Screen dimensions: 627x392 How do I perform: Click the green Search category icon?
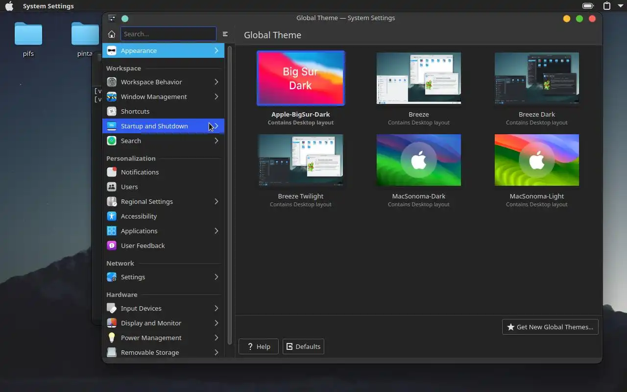pos(112,141)
